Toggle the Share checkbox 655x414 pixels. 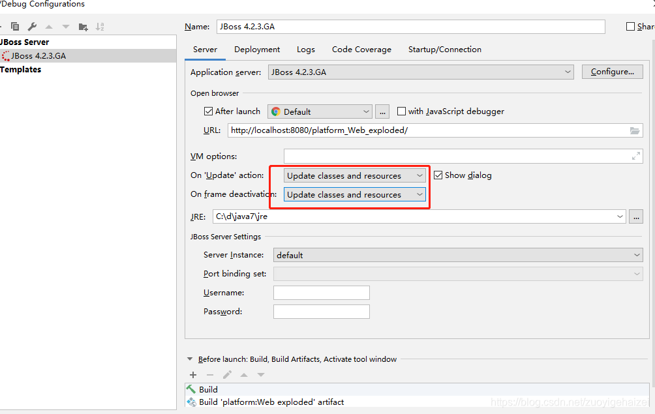[x=630, y=26]
